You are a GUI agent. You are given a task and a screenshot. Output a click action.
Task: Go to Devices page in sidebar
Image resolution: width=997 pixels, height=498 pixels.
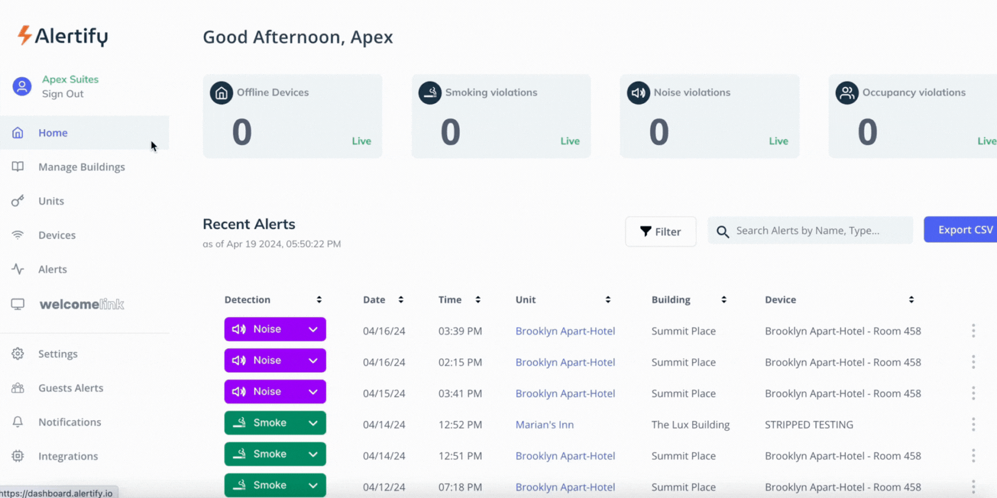57,235
